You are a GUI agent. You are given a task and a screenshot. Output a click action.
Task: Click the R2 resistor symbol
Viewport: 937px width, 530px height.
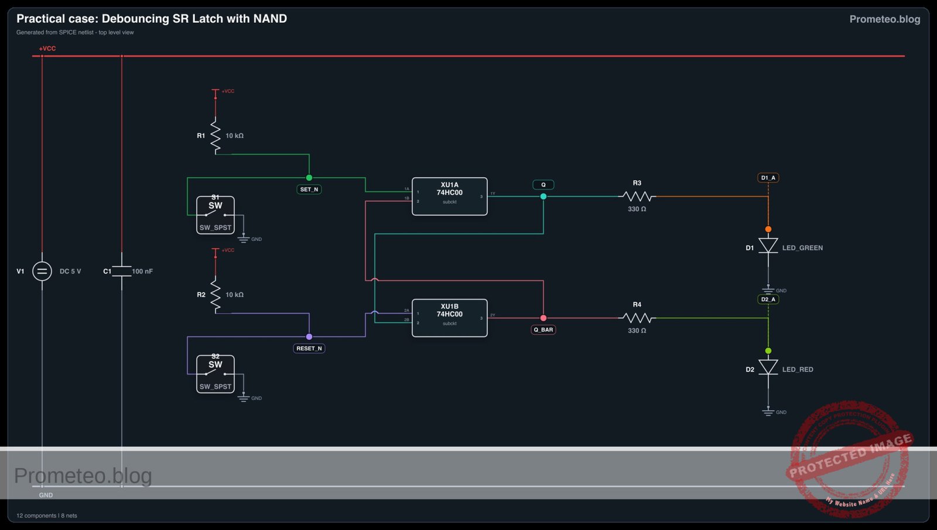tap(216, 295)
